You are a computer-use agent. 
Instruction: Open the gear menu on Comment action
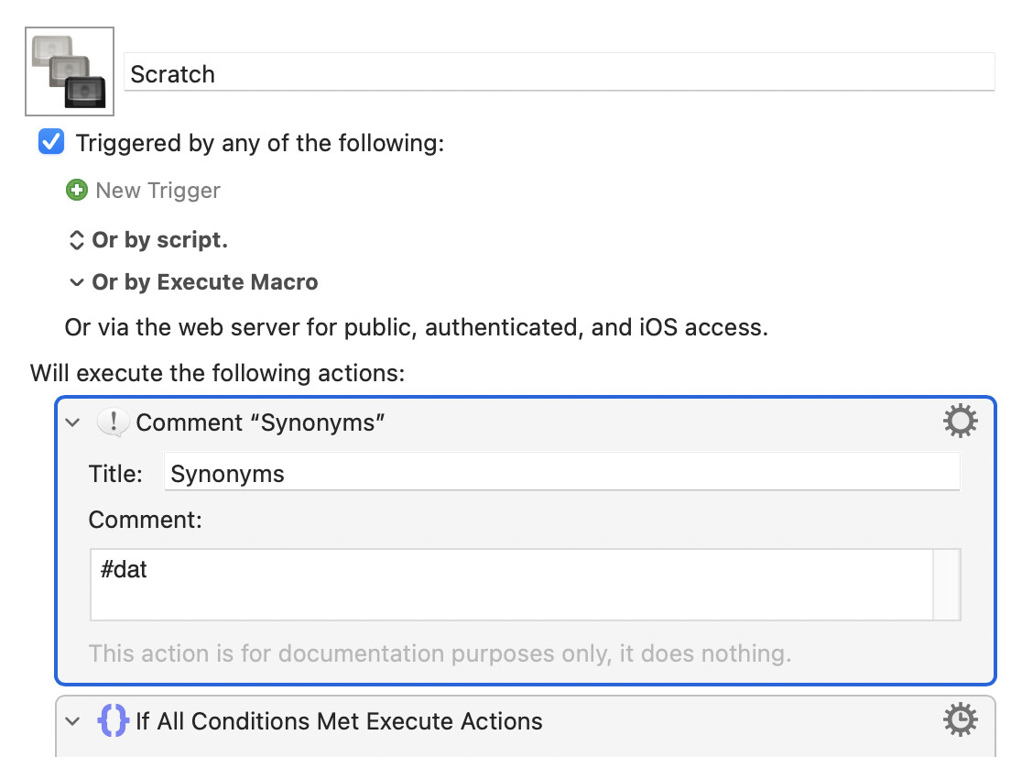[960, 422]
